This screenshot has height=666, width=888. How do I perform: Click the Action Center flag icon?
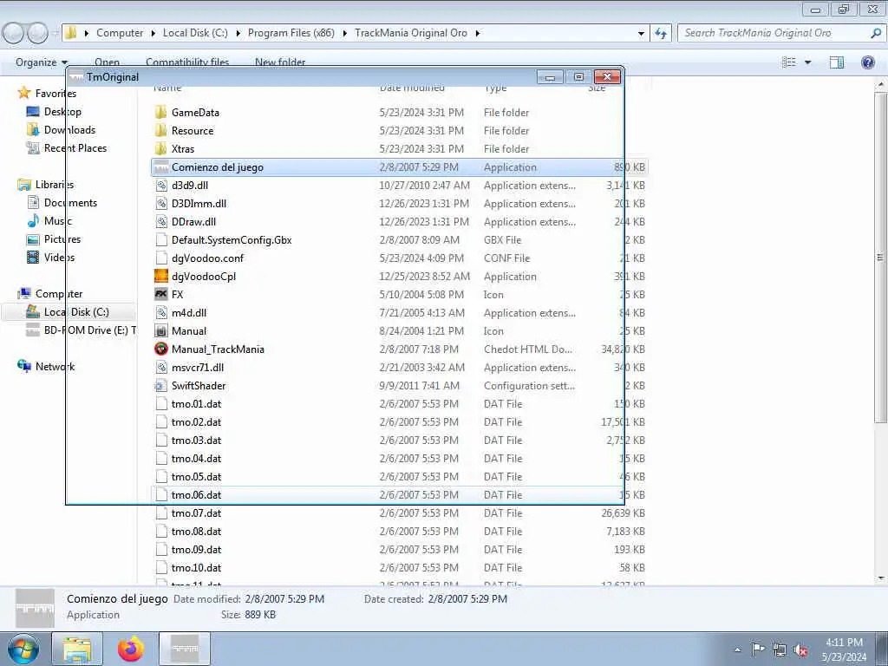coord(758,649)
